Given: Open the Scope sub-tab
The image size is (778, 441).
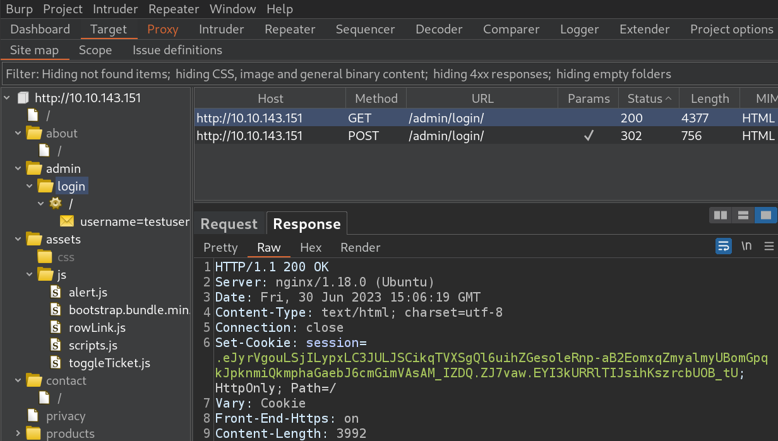Looking at the screenshot, I should [95, 50].
